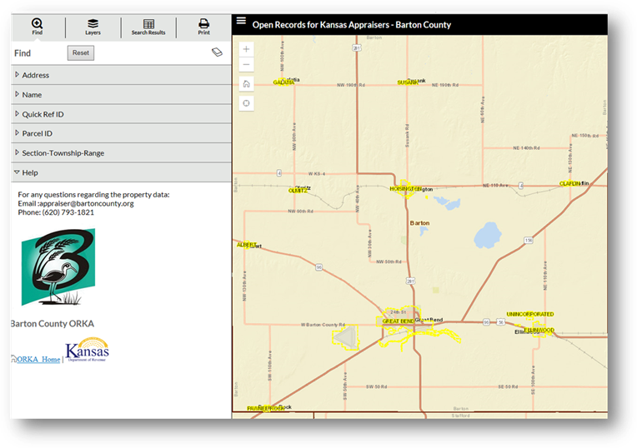
Task: Click the Barton county center label
Action: (419, 223)
